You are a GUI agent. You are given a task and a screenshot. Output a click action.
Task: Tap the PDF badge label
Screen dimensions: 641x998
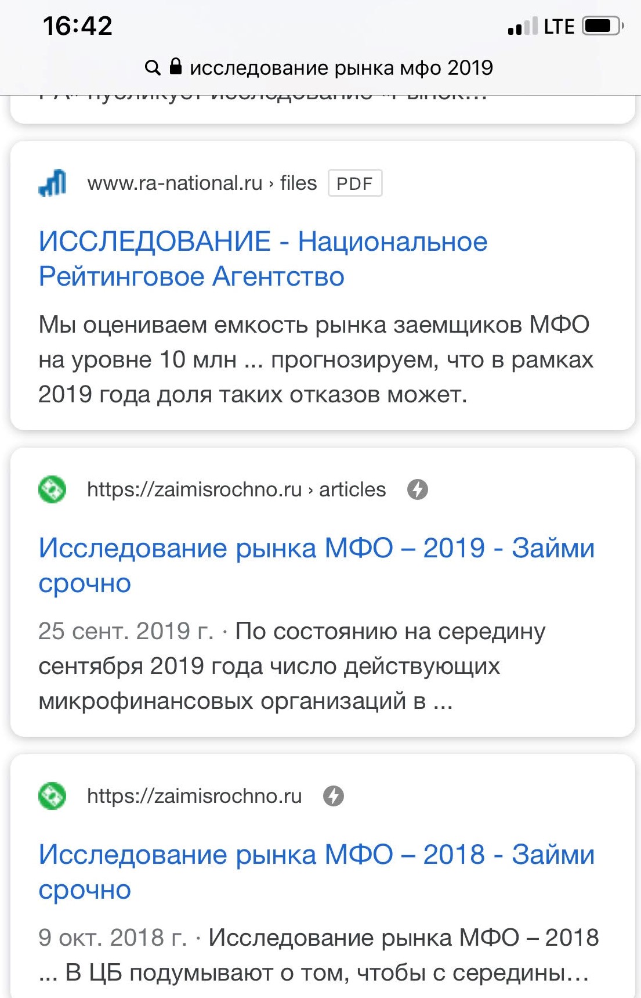pyautogui.click(x=354, y=183)
